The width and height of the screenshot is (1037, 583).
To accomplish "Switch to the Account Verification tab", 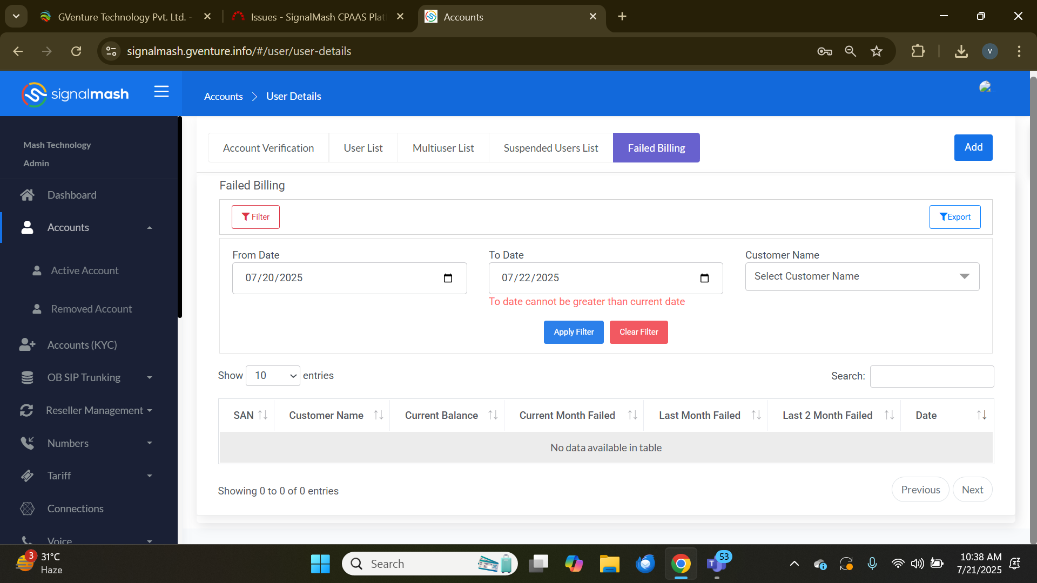I will pyautogui.click(x=268, y=148).
